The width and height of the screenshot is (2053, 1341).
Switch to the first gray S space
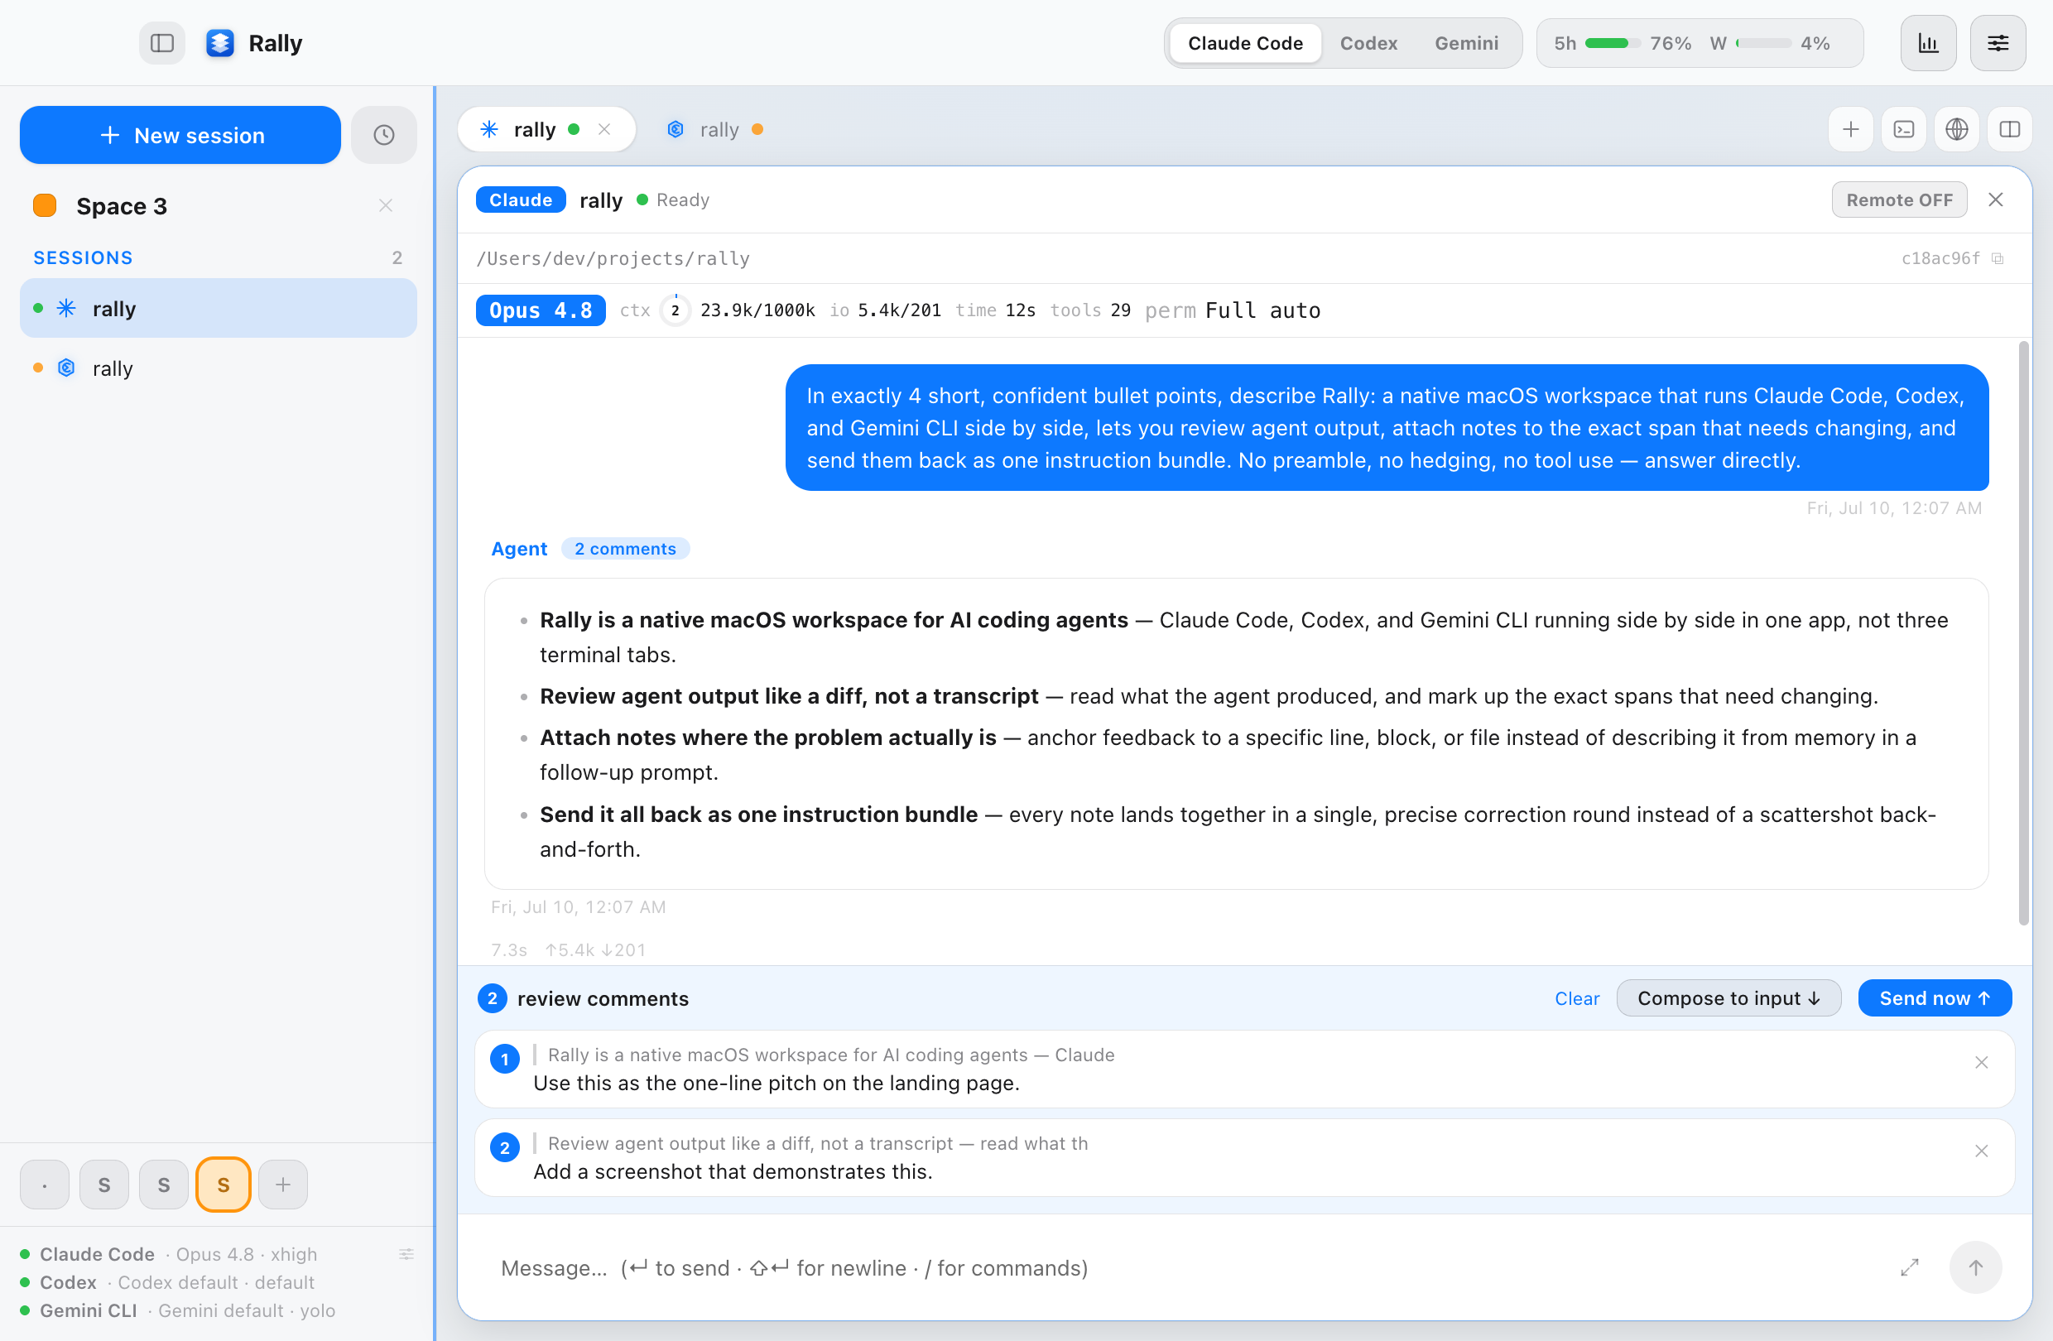[x=103, y=1184]
